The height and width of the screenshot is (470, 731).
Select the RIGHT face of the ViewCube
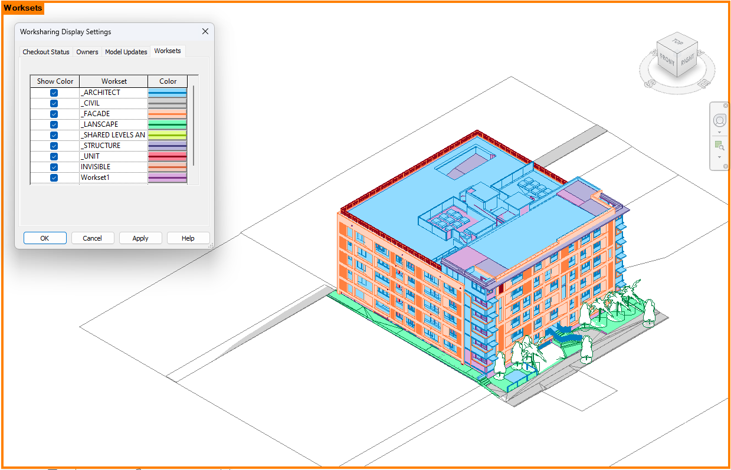[687, 61]
